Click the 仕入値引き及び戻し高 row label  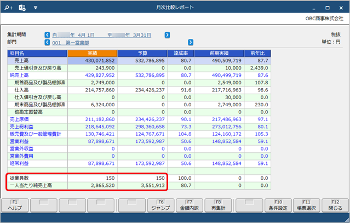pyautogui.click(x=38, y=98)
